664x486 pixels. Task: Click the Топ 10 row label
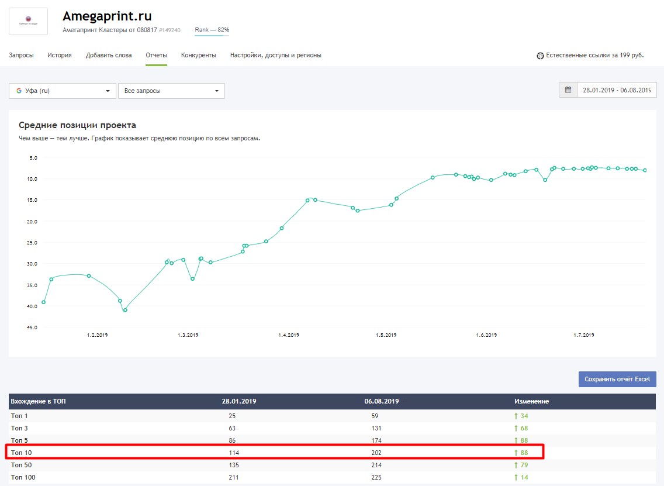[x=21, y=453]
